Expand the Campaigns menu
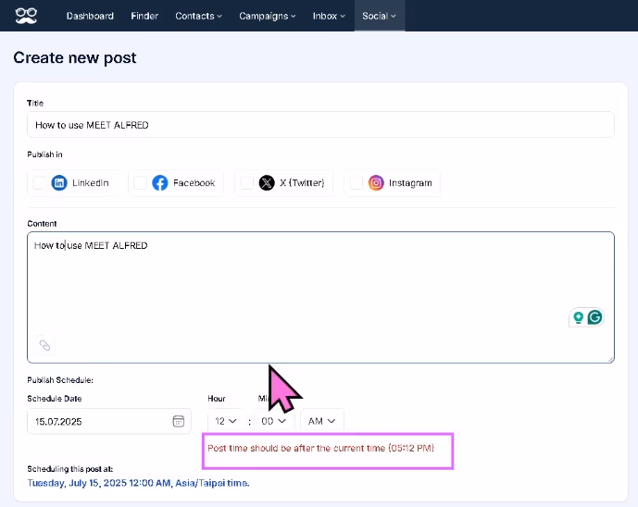This screenshot has height=507, width=638. click(x=268, y=16)
